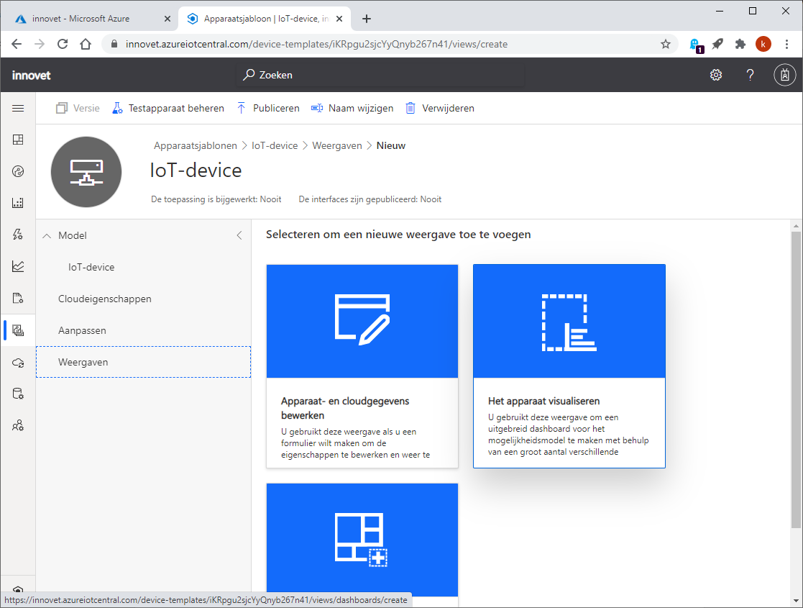
Task: Toggle the hamburger navigation menu
Action: pyautogui.click(x=18, y=108)
